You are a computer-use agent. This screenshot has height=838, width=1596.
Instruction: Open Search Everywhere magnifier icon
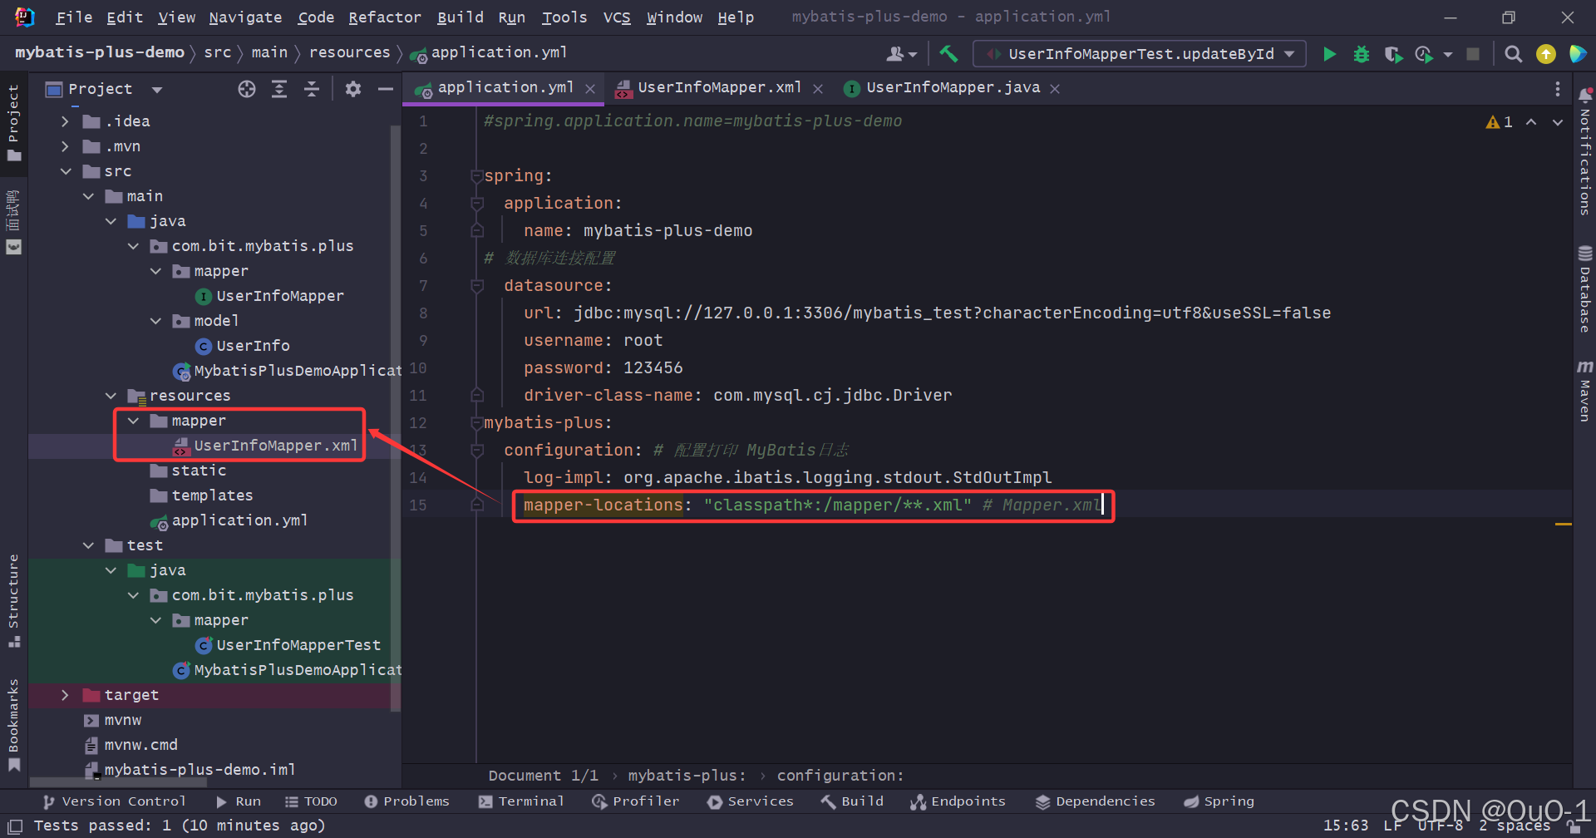click(x=1514, y=54)
